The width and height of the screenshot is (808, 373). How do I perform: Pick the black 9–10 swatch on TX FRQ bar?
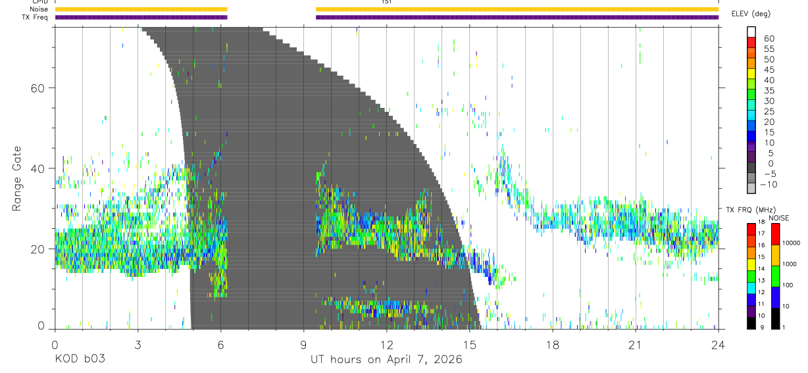751,324
